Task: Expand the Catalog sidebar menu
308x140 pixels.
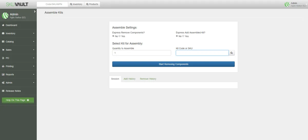Action: (18, 42)
